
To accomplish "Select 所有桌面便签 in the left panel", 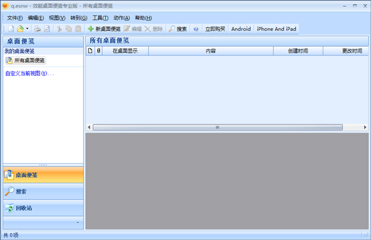I will click(25, 60).
